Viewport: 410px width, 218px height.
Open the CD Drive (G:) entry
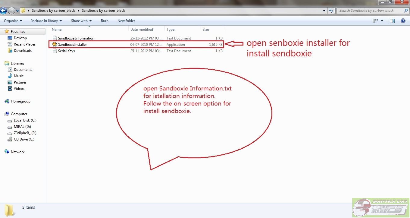(x=24, y=139)
